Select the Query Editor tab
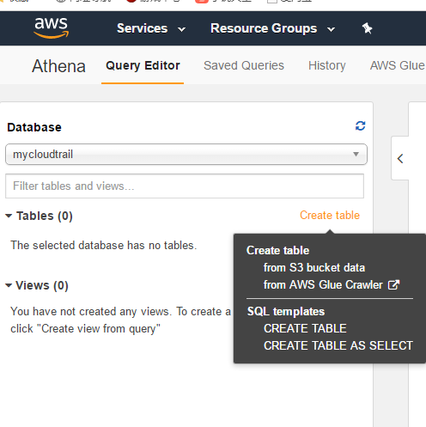 tap(143, 65)
